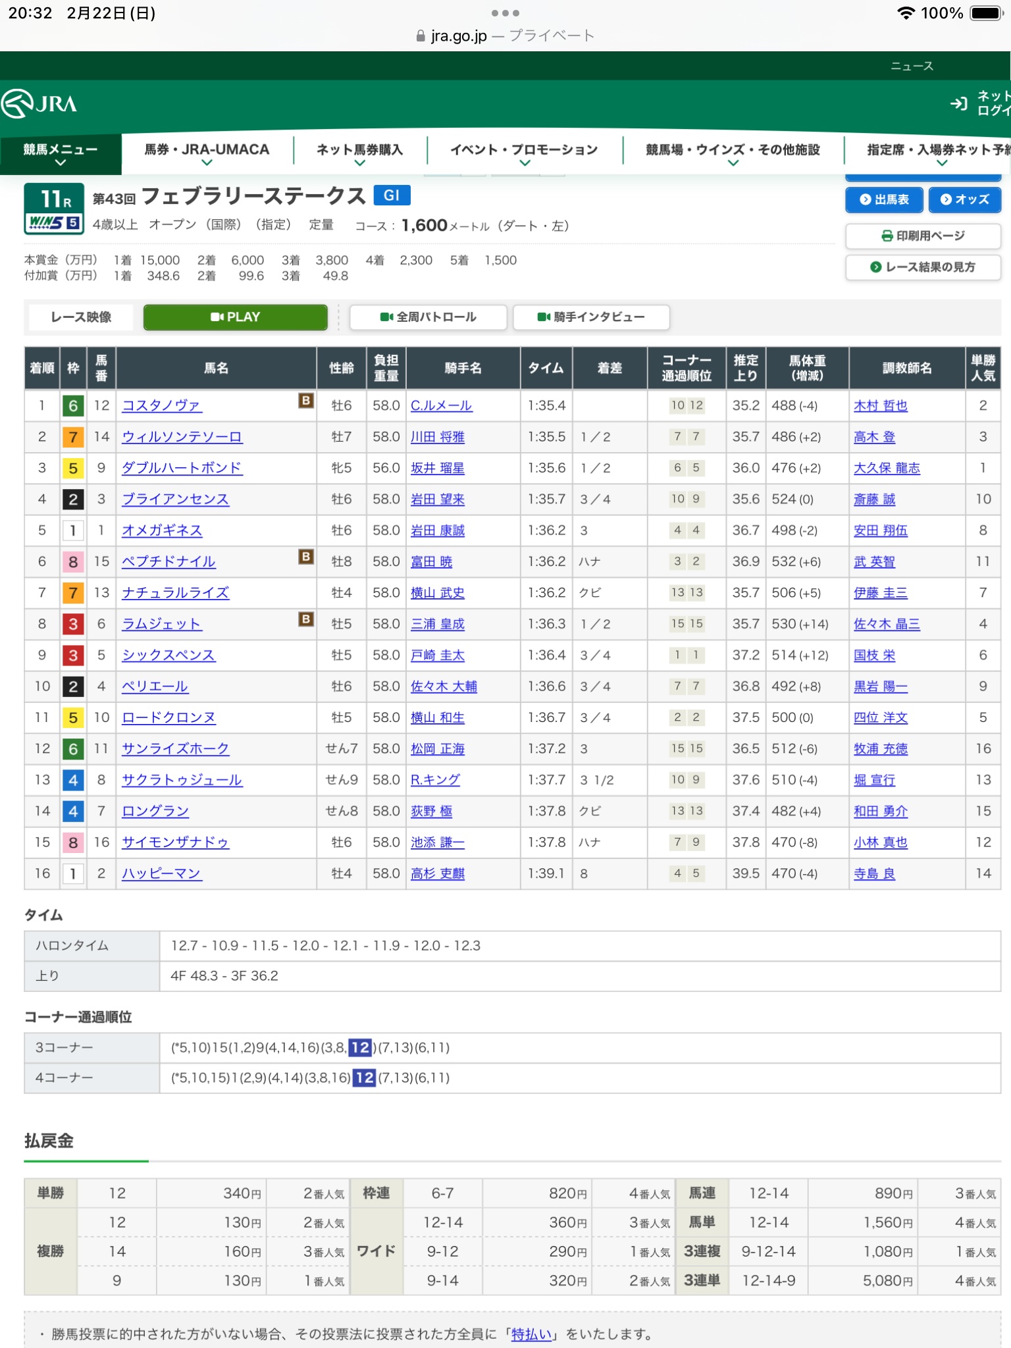Open trainer page for 武 英智

(874, 561)
